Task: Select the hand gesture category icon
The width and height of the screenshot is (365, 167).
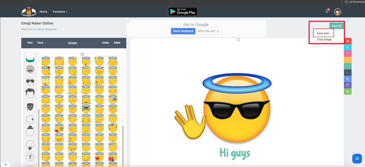Action: [30, 145]
